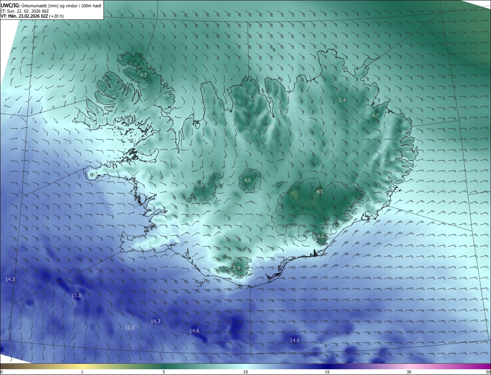Click the 4.7 value over the Westfjords
Screen dimensions: 491x375
pyautogui.click(x=143, y=75)
